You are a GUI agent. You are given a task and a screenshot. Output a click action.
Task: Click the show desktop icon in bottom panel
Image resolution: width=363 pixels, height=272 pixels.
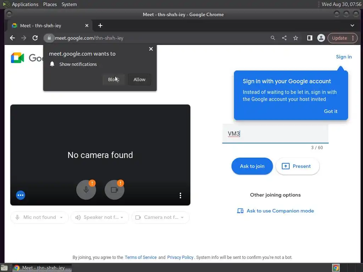pyautogui.click(x=4, y=268)
